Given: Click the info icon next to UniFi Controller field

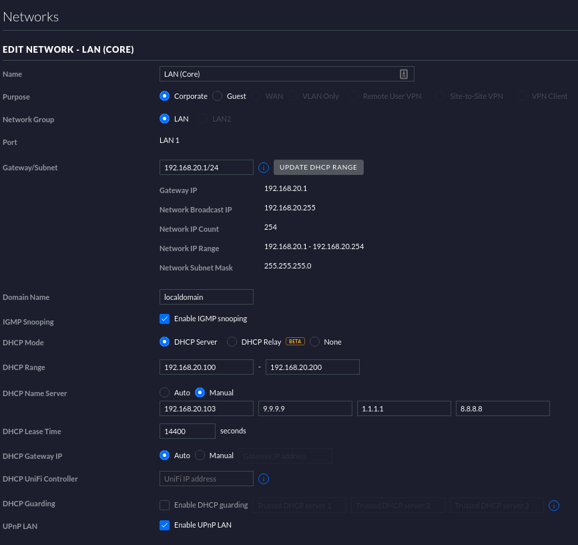Looking at the screenshot, I should tap(264, 479).
